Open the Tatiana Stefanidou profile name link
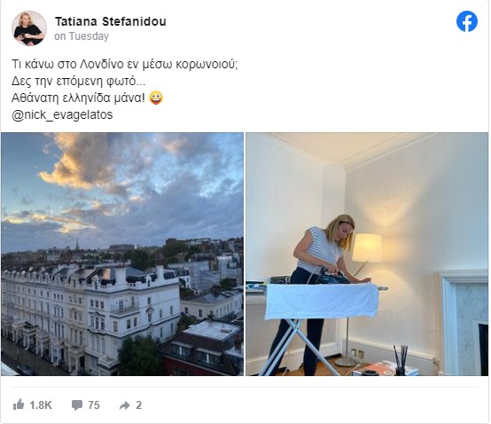The width and height of the screenshot is (491, 424). tap(111, 21)
